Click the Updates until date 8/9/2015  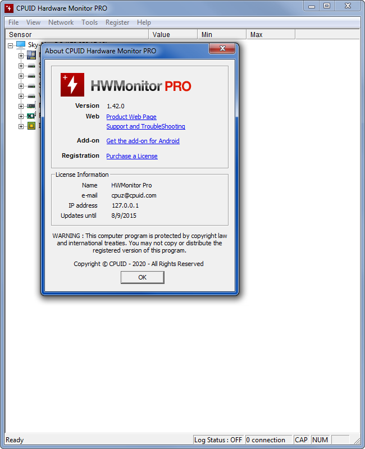click(x=124, y=216)
